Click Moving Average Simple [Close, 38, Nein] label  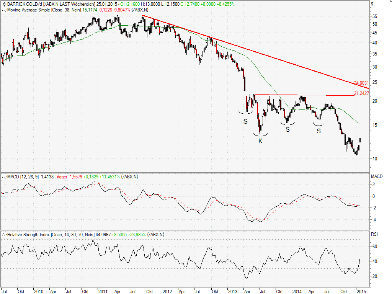(44, 10)
